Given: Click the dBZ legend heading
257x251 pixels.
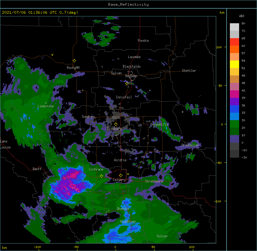Looking at the screenshot, I should click(241, 16).
